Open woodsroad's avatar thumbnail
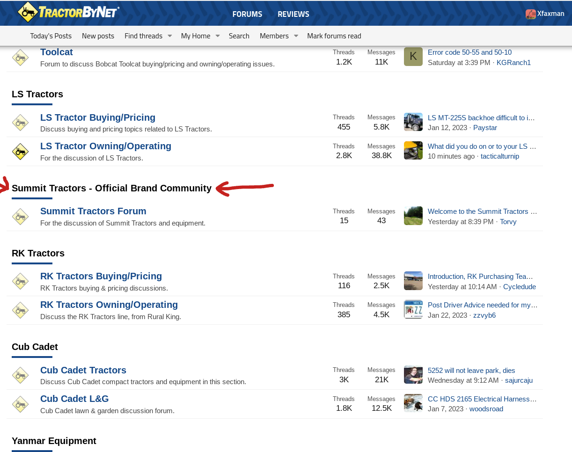Screen dimensions: 572x452 413,403
